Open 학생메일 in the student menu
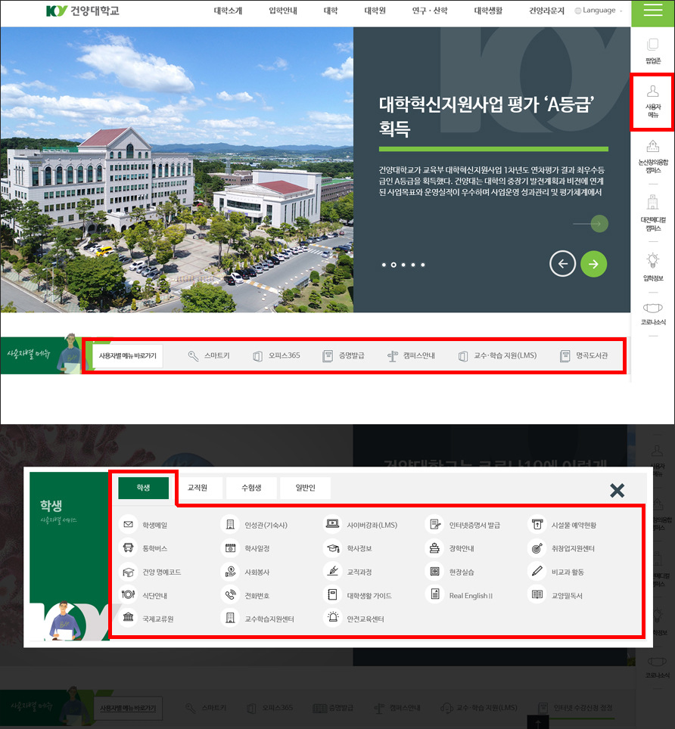The image size is (675, 729). point(129,525)
